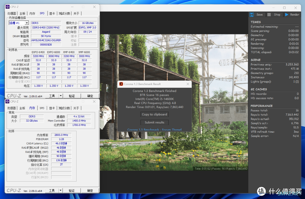Open the slot #1 selection dropdown
Screen dimensions: 305x199
coord(27,23)
